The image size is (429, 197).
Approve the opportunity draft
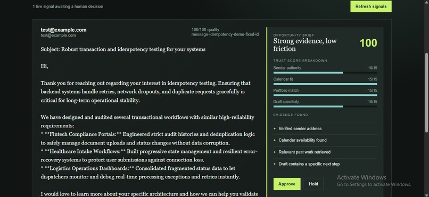tap(287, 184)
